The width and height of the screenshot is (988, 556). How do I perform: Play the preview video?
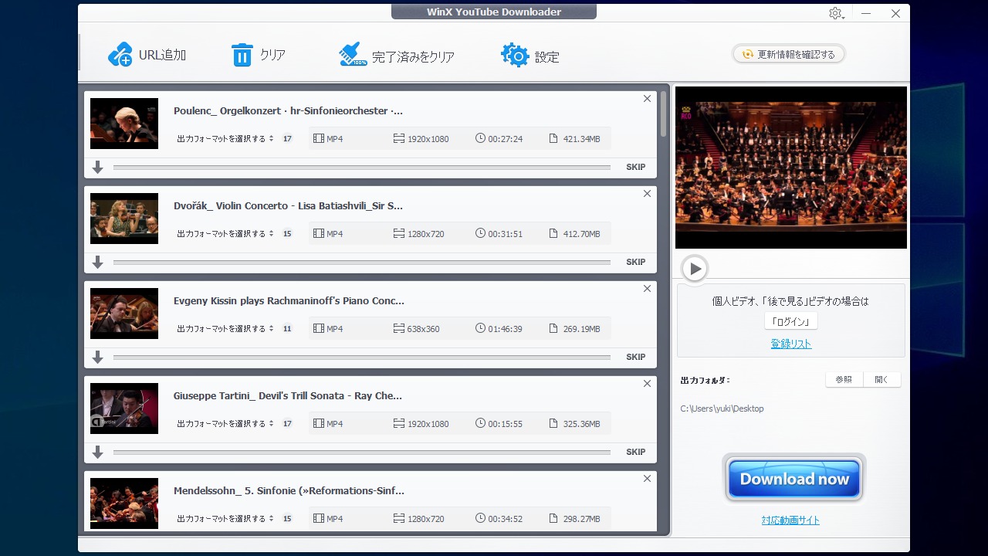coord(695,269)
